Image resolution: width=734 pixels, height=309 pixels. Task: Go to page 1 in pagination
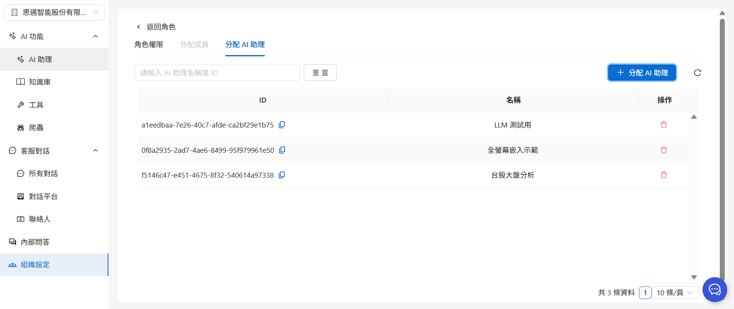(x=645, y=293)
